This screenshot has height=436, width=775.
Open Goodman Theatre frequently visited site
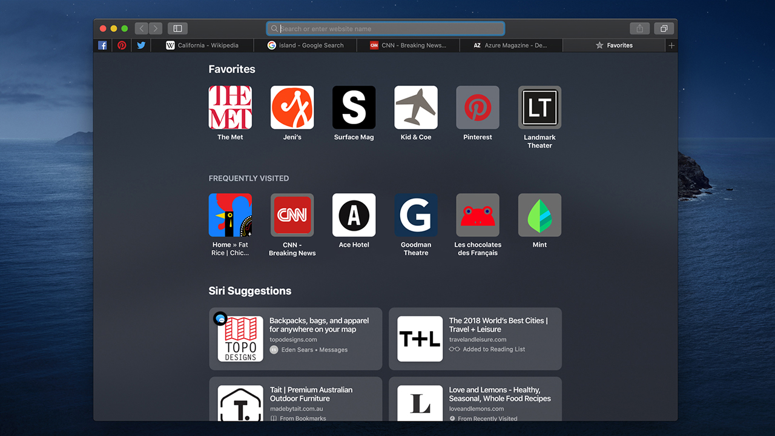pos(416,215)
